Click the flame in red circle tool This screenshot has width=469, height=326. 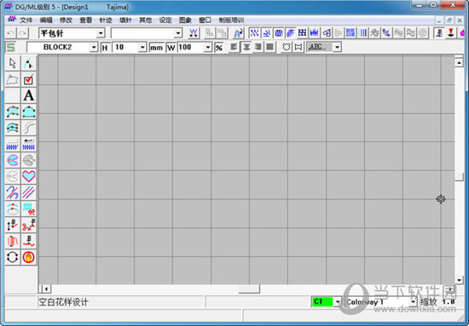[28, 257]
